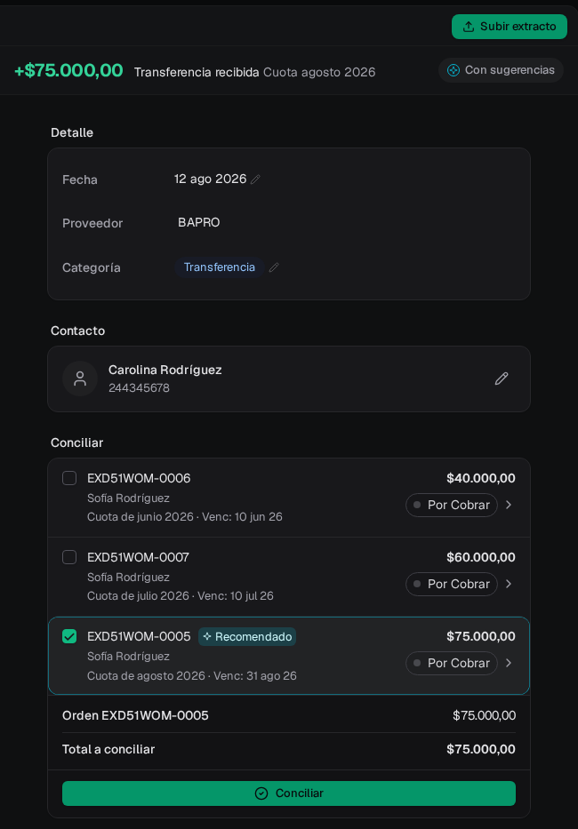Screen dimensions: 578x829
Task: Edit the date with the pencil icon beside 12 ago 2026
Action: (x=256, y=179)
